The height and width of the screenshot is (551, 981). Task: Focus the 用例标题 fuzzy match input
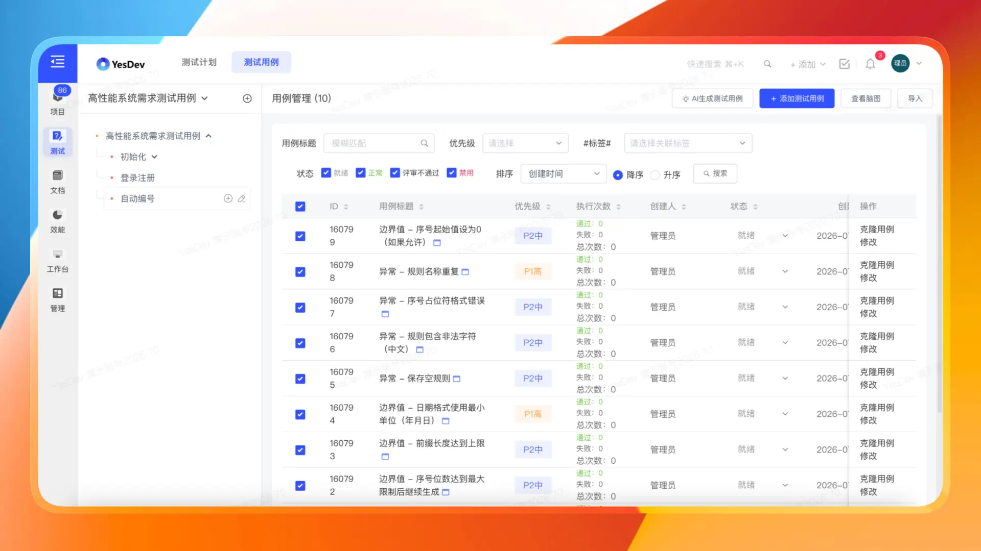coord(379,143)
